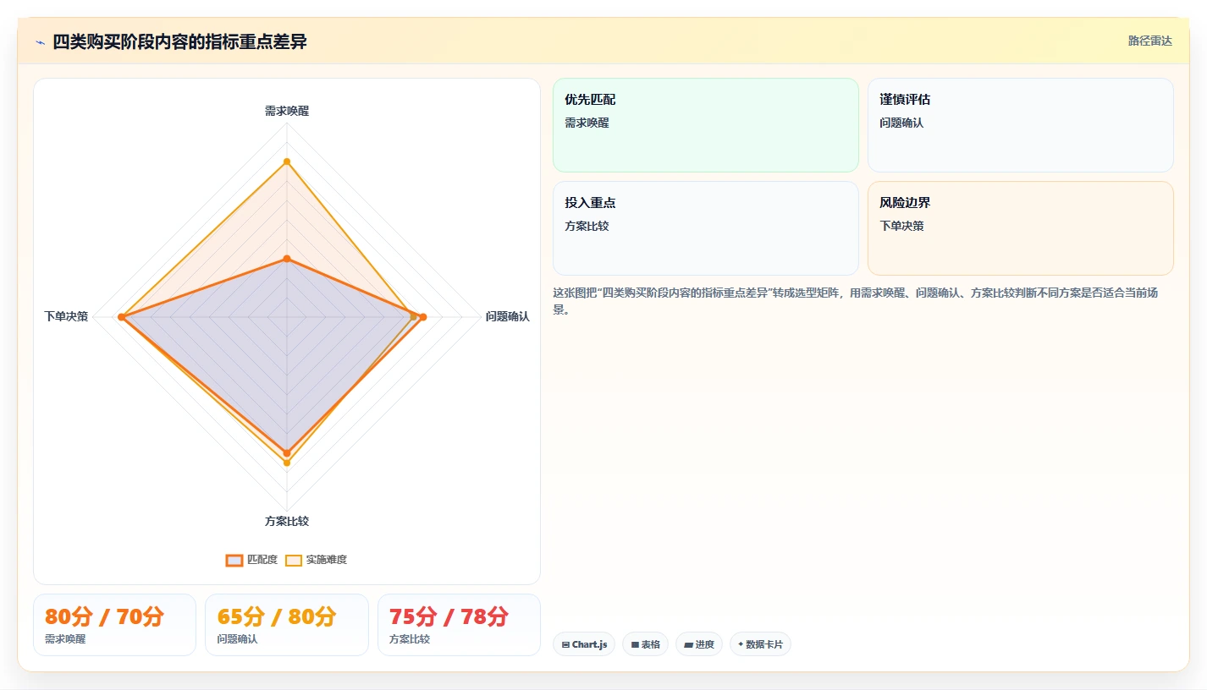Click the 需求唤醒 caption under 80分 / 70分
Viewport: 1207px width, 690px height.
click(x=65, y=639)
